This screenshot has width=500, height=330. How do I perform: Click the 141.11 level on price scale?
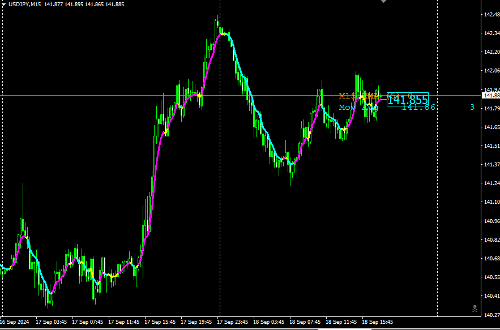point(490,202)
